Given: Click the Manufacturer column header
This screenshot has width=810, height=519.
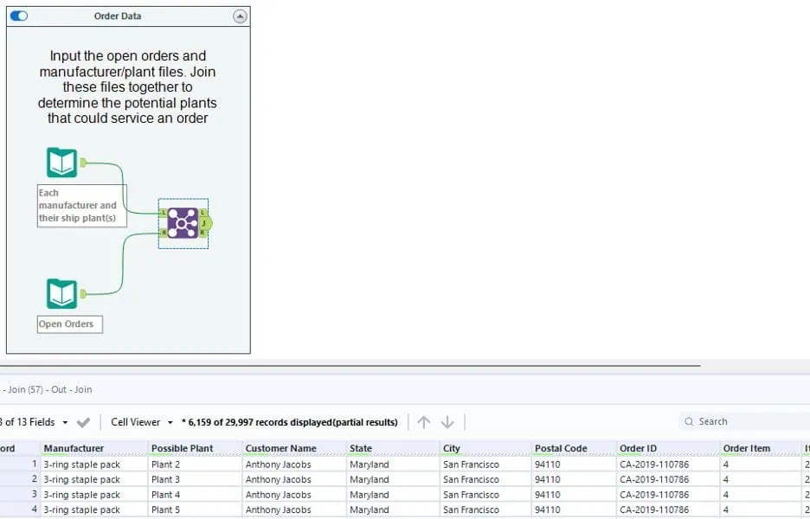Looking at the screenshot, I should click(x=74, y=448).
